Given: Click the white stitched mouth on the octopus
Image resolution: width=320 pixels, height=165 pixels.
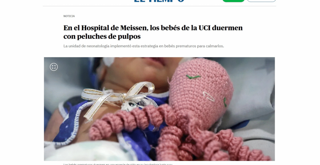Looking at the screenshot, I should tap(209, 96).
